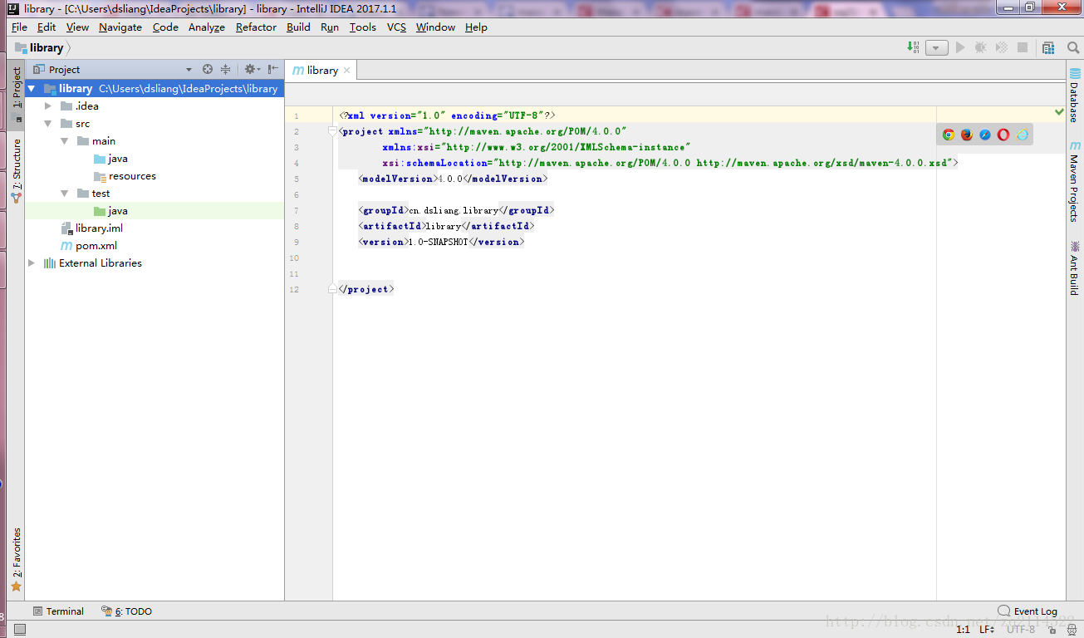Click the closing project tag line
The height and width of the screenshot is (638, 1084).
(x=365, y=290)
